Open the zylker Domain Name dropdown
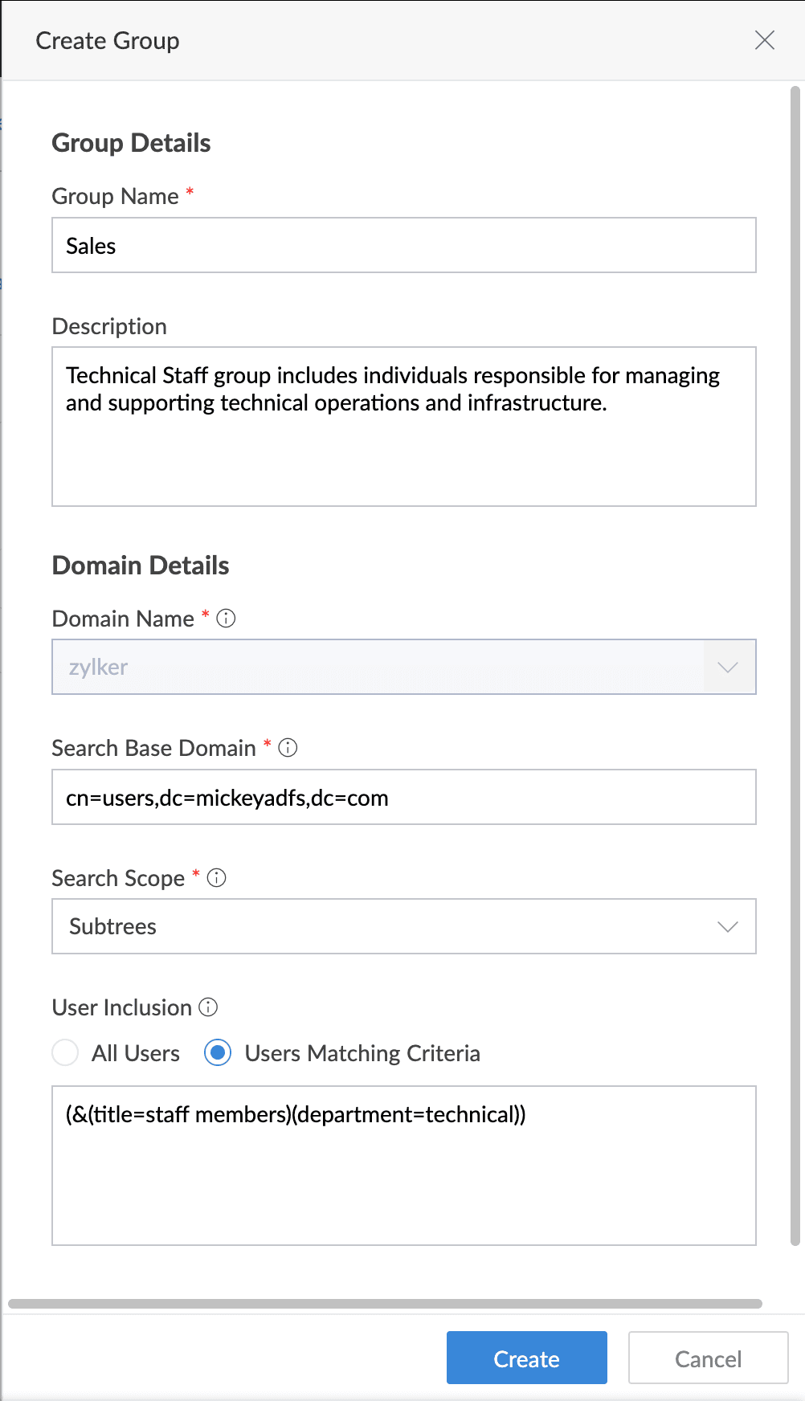Screen dimensions: 805x1401 (x=378, y=667)
